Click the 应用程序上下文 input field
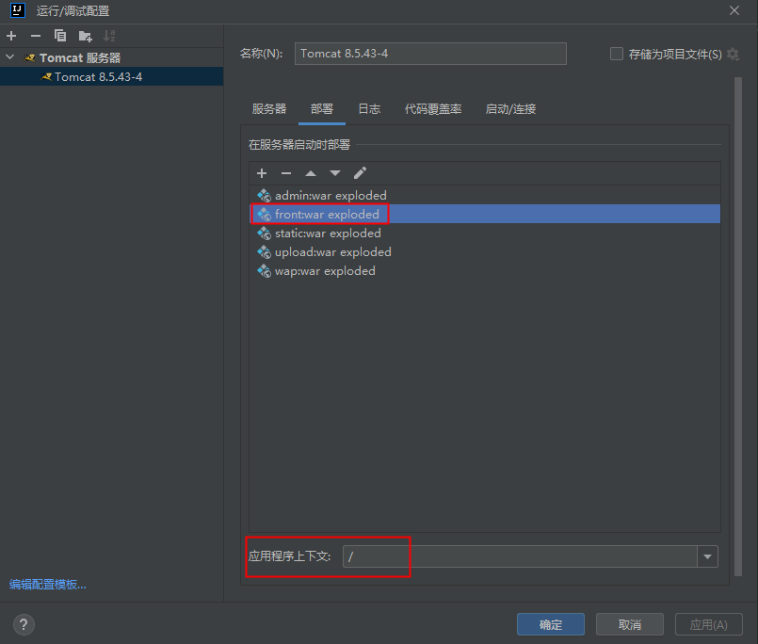 click(x=520, y=556)
